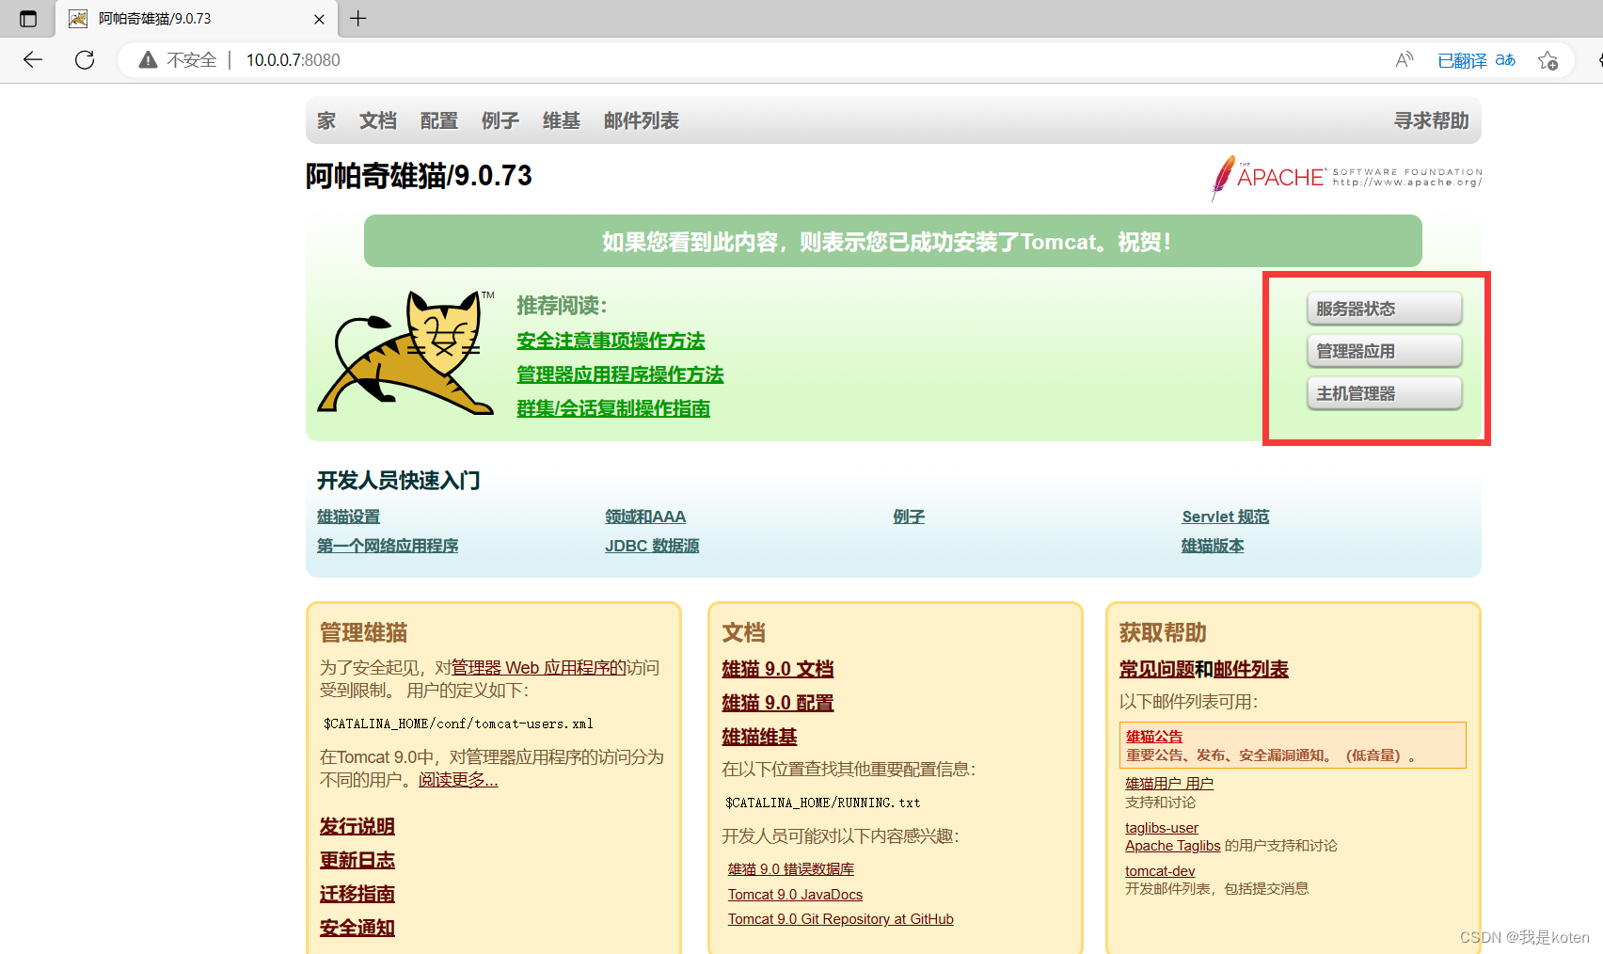Click the 管理器应用 button
Viewport: 1603px width, 954px height.
coord(1384,351)
